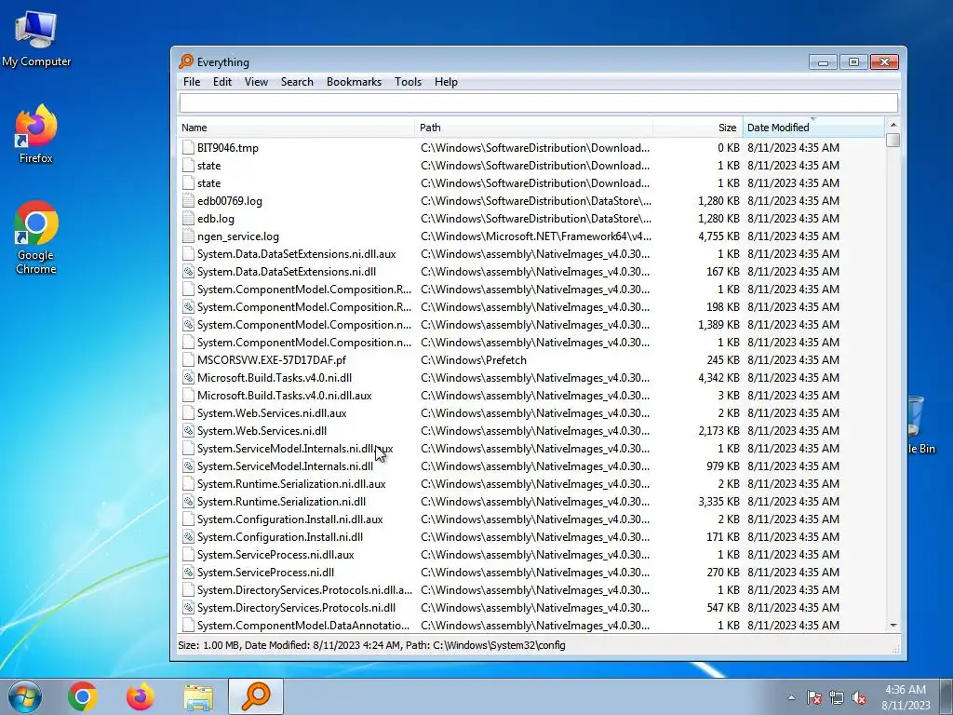Image resolution: width=953 pixels, height=715 pixels.
Task: Open the taskbar clock showing 4:36 AM
Action: click(x=906, y=697)
